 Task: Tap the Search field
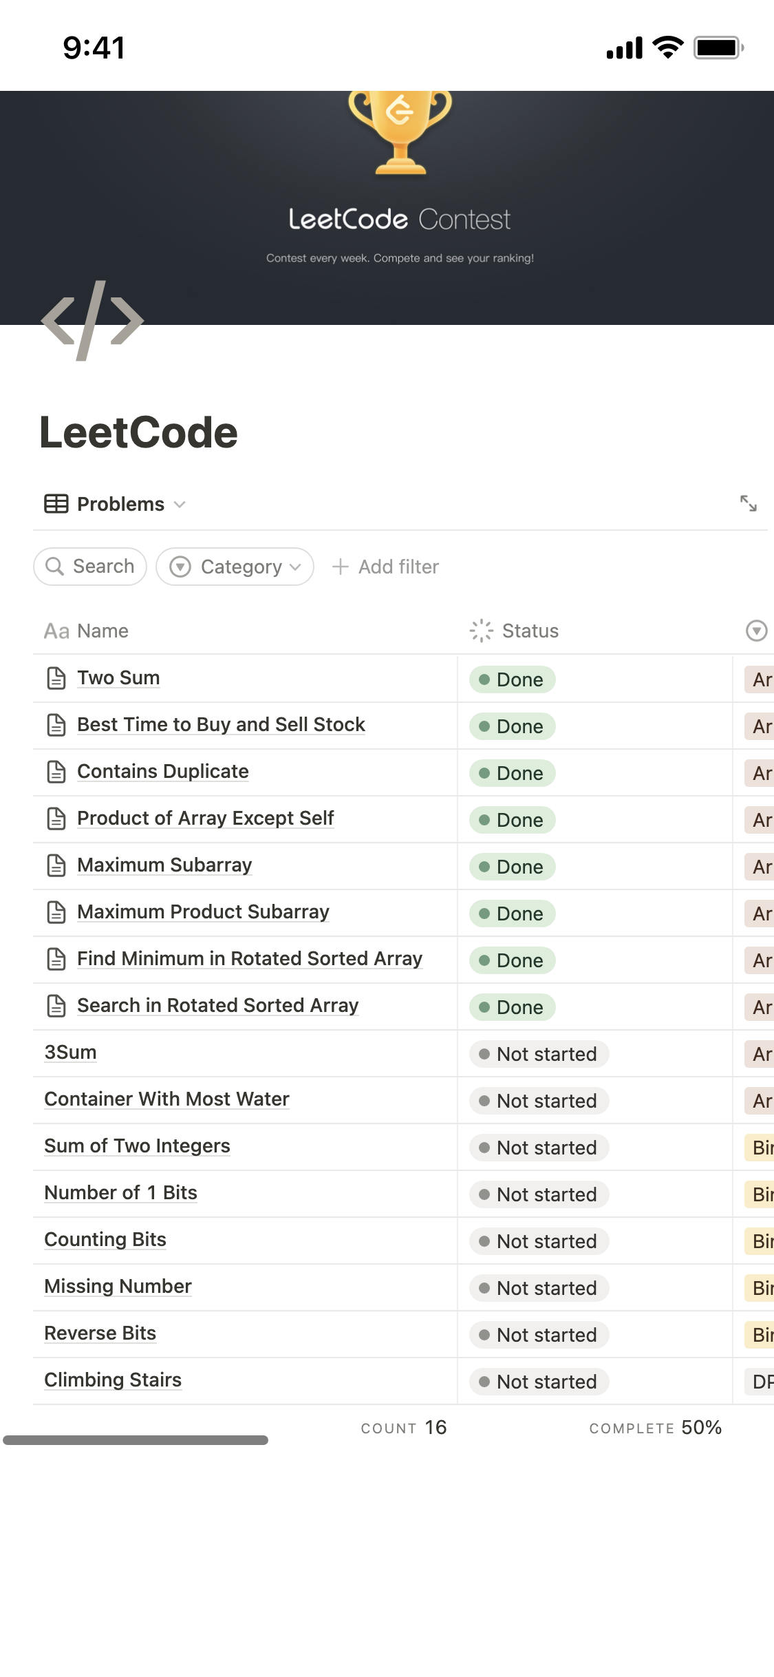pyautogui.click(x=90, y=567)
